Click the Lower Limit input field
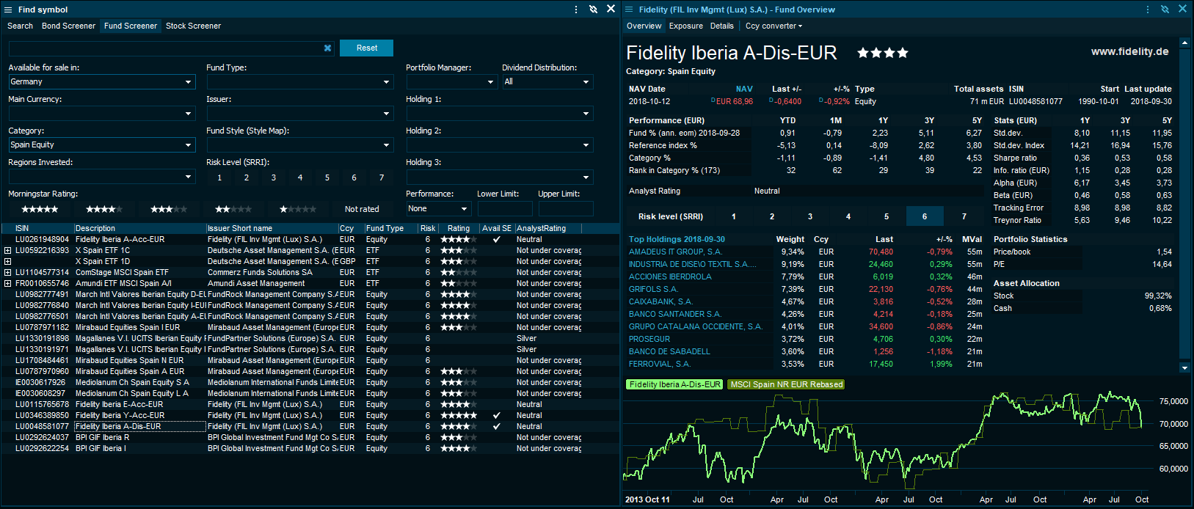The width and height of the screenshot is (1194, 509). click(505, 209)
